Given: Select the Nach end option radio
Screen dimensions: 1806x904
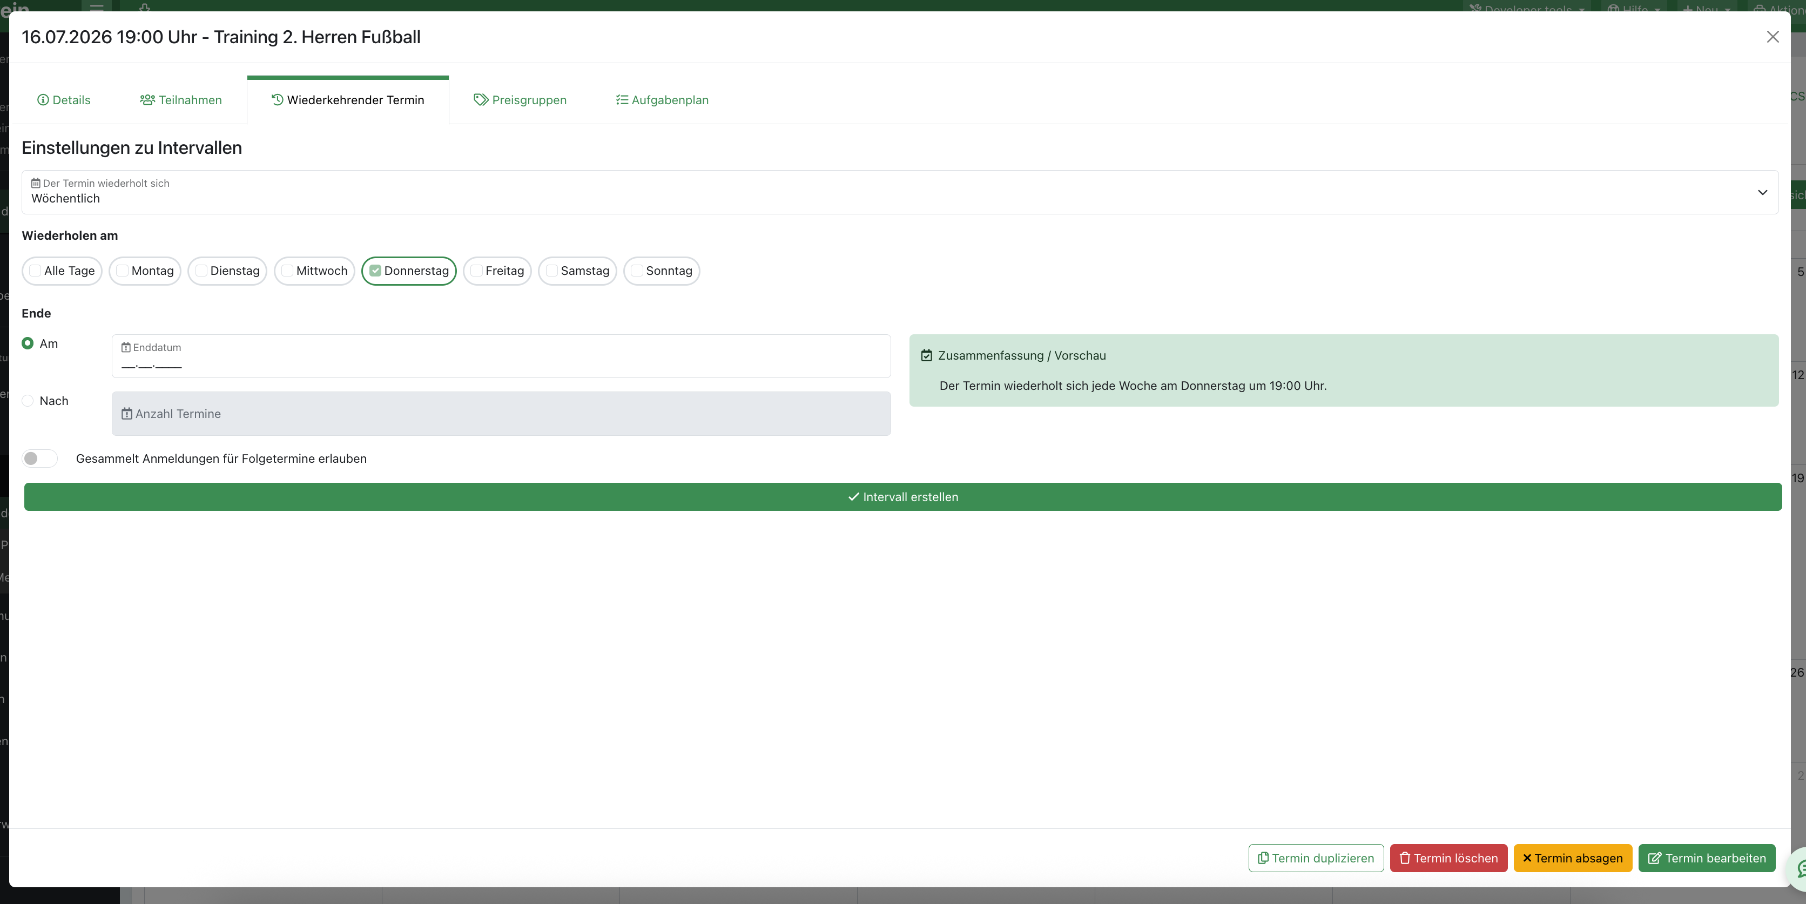Looking at the screenshot, I should (x=28, y=401).
